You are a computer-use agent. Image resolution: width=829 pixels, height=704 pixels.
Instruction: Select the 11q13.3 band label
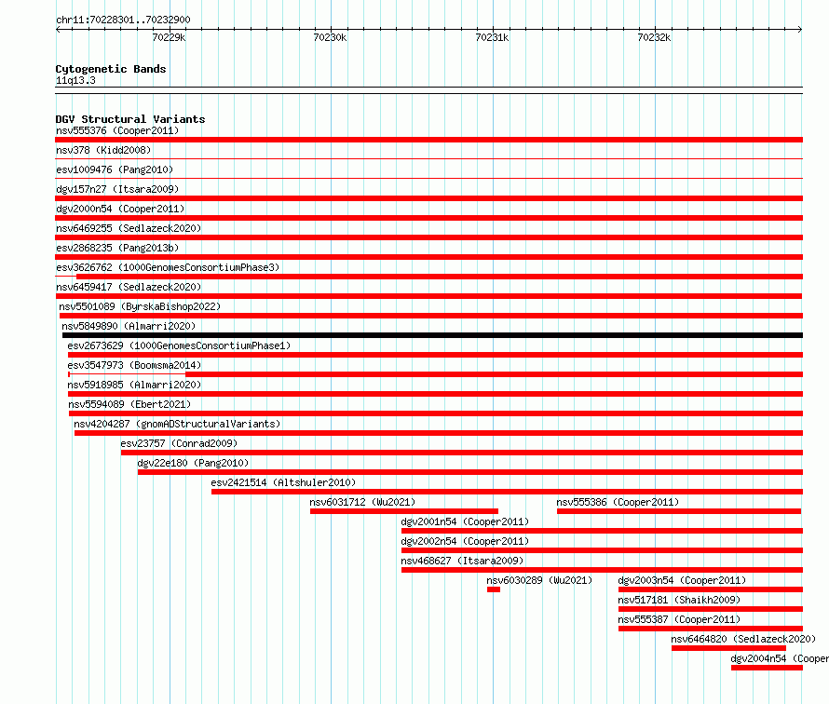[x=75, y=80]
